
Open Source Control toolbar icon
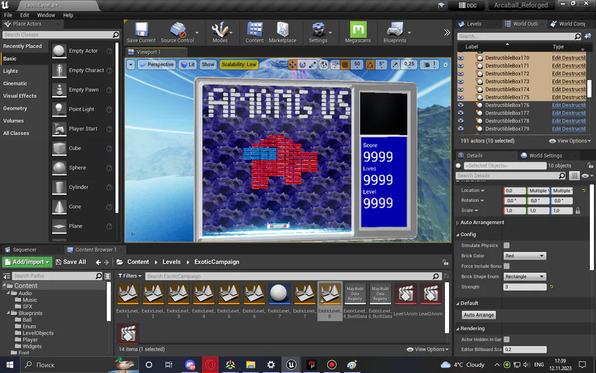pyautogui.click(x=177, y=32)
